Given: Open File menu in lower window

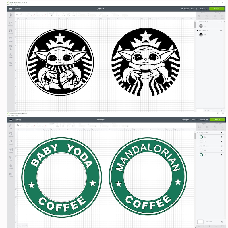Looking at the screenshot, I should point(9,116).
